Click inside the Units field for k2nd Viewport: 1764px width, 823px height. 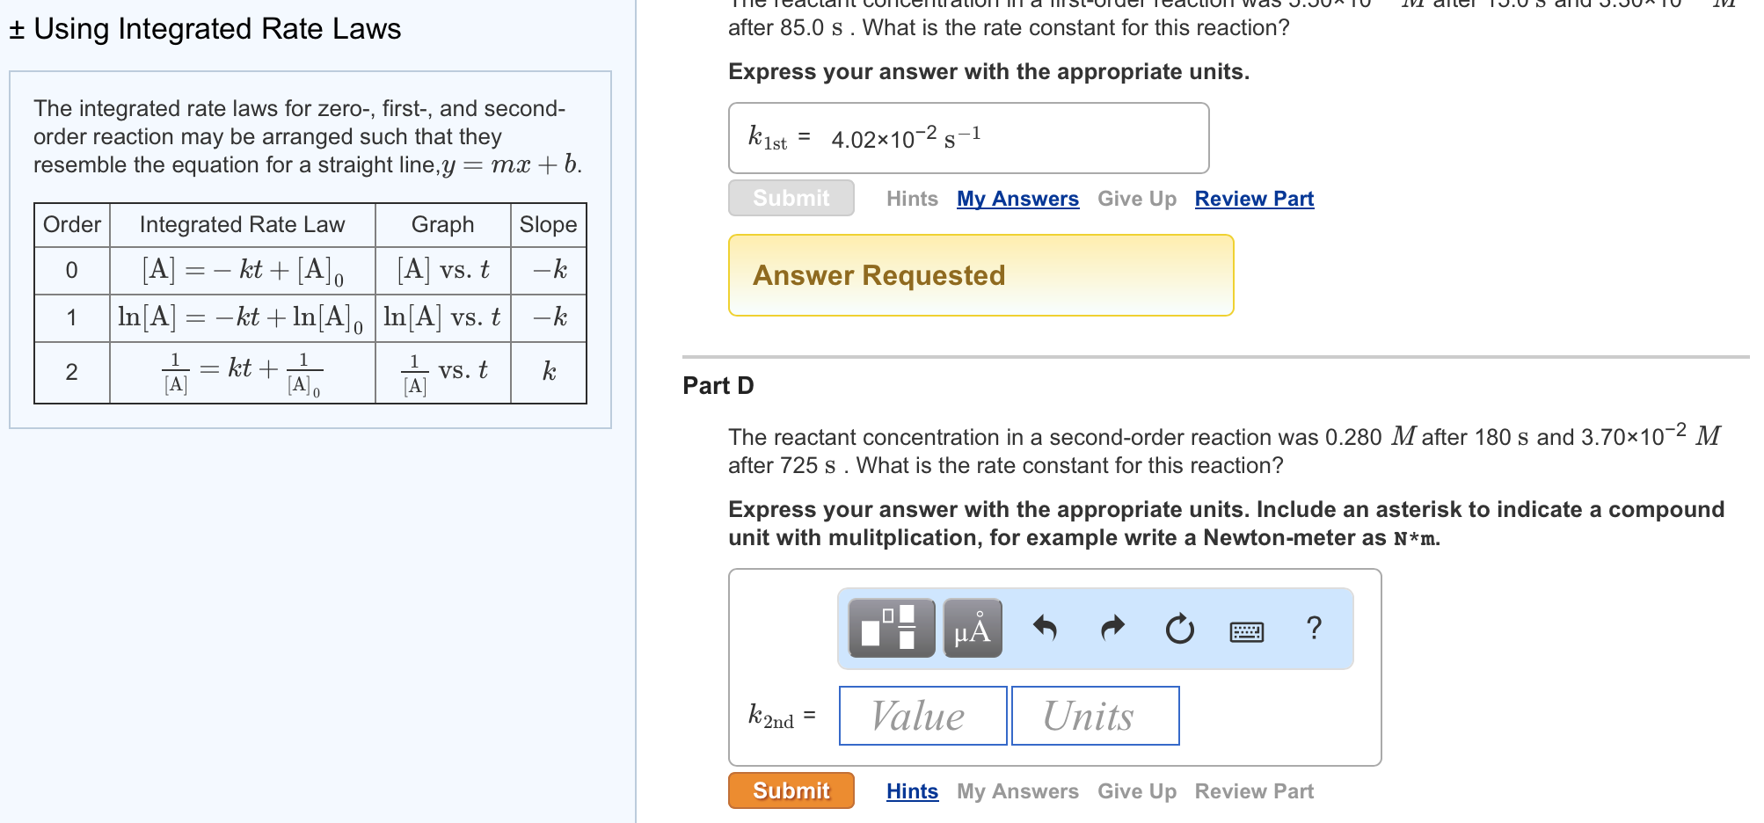tap(1095, 715)
